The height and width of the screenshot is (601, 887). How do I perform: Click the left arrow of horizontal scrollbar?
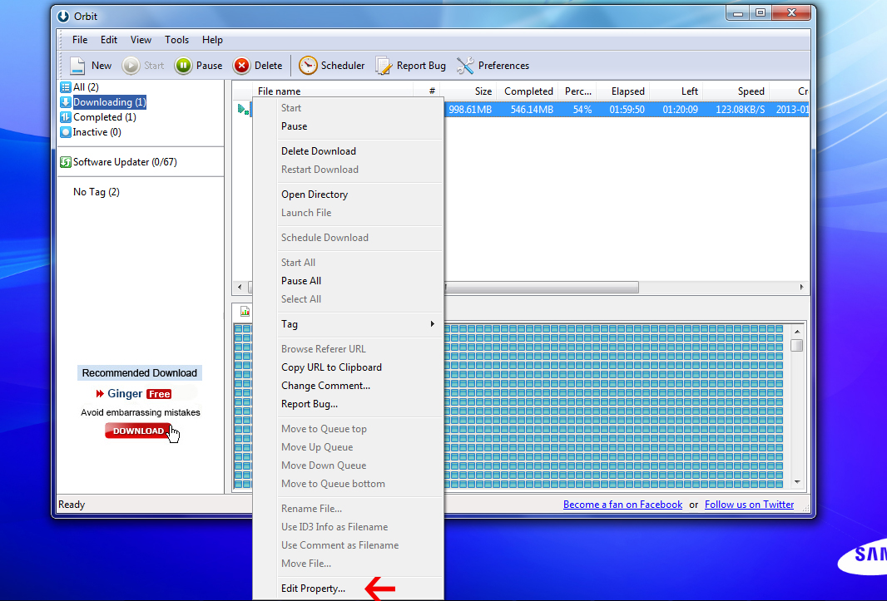(240, 288)
